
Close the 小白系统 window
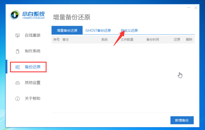[x=196, y=8]
